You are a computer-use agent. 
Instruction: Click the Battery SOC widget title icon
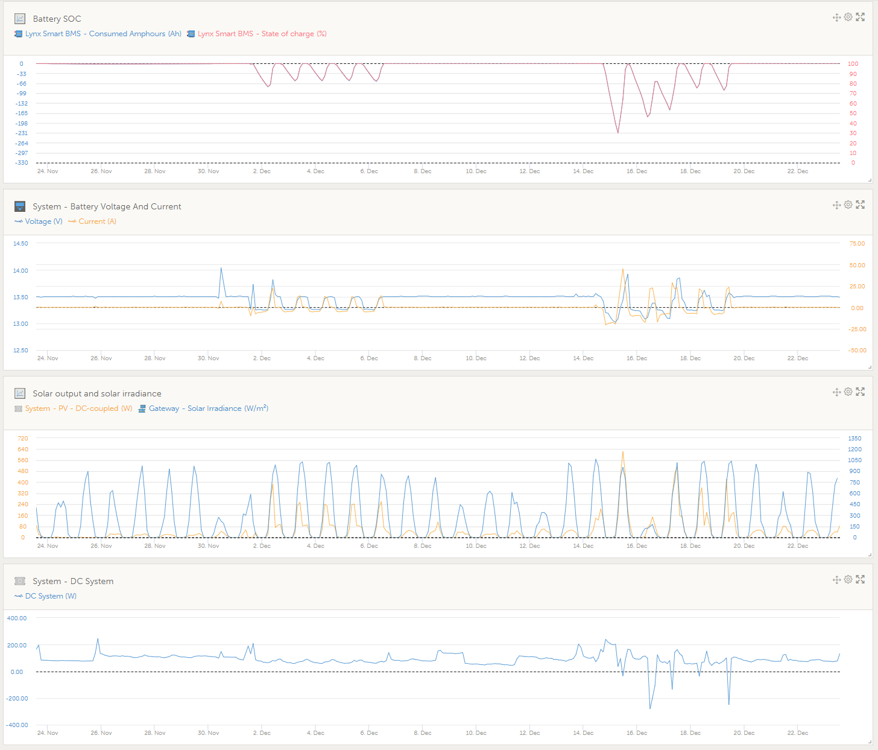click(20, 19)
